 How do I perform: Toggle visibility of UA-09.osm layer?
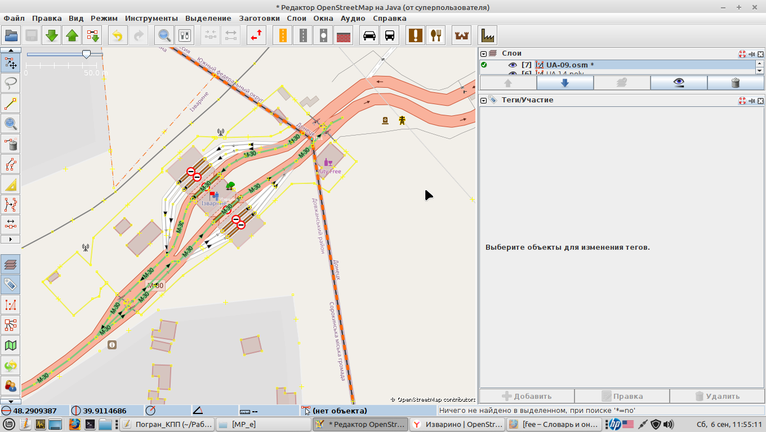[512, 65]
